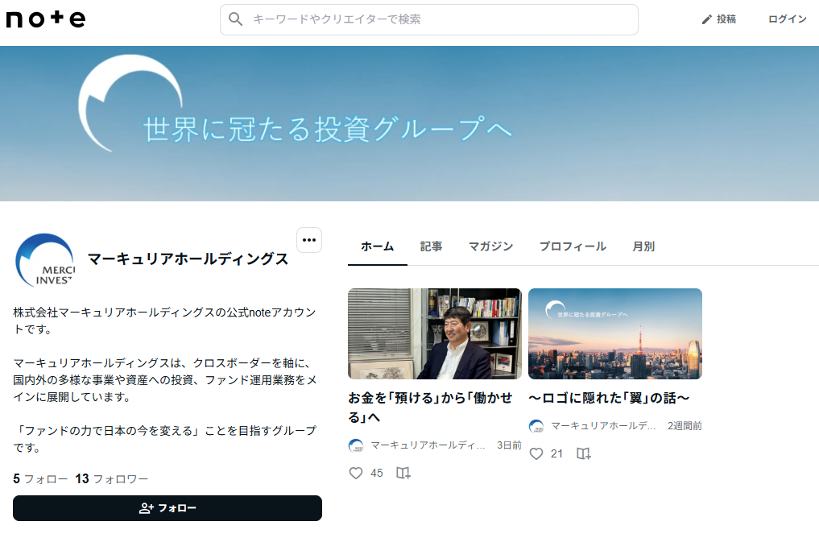Click the Mercuria Investment profile avatar
Viewport: 819px width, 538px height.
[x=45, y=259]
